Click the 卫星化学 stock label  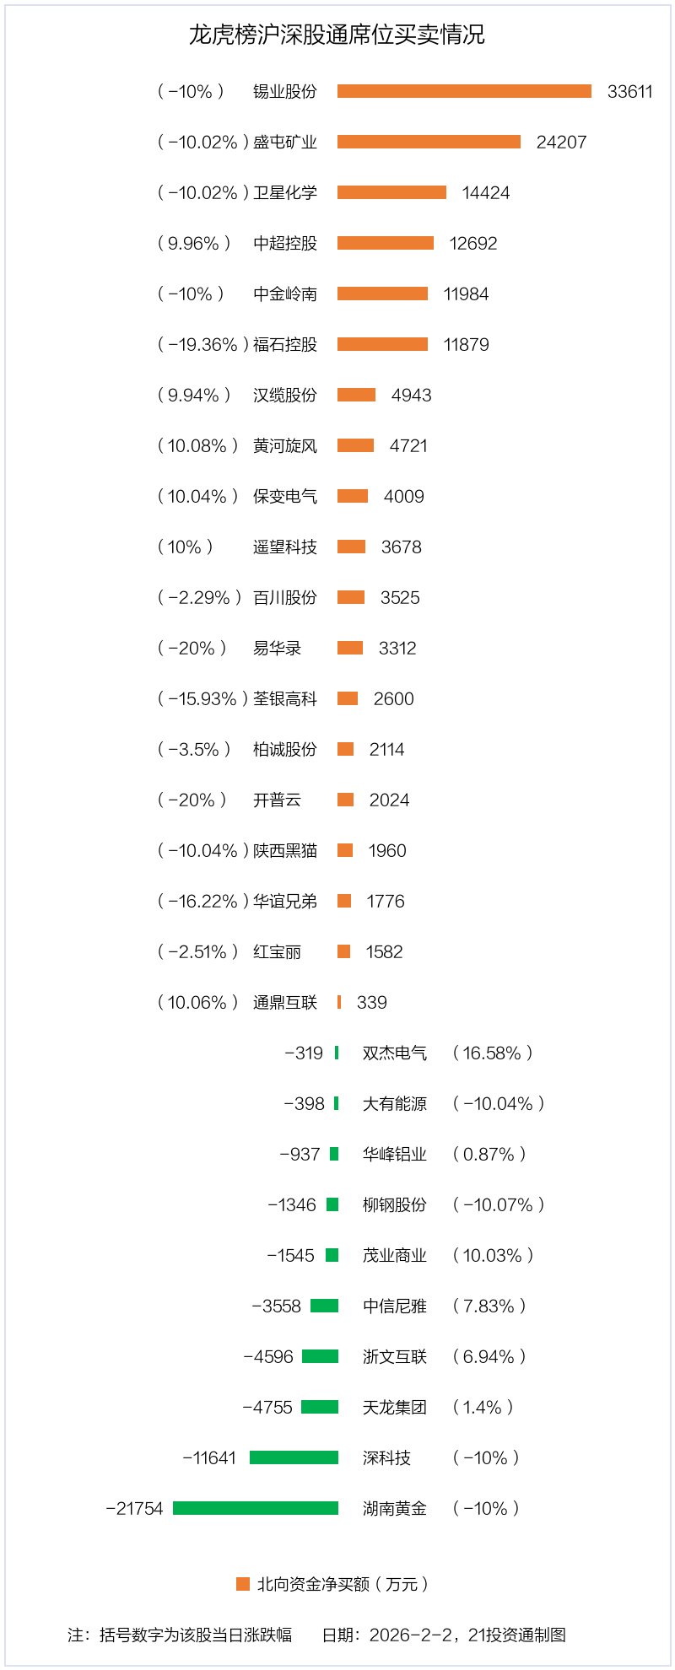285,192
